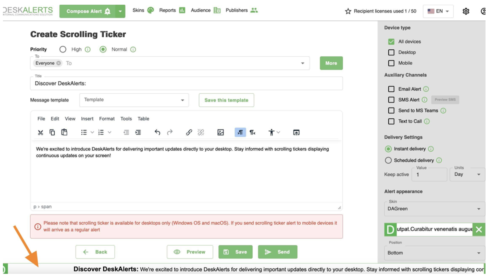
Task: Choose Scheduled delivery option
Action: click(x=388, y=160)
